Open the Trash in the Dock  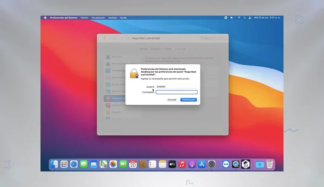pyautogui.click(x=269, y=164)
